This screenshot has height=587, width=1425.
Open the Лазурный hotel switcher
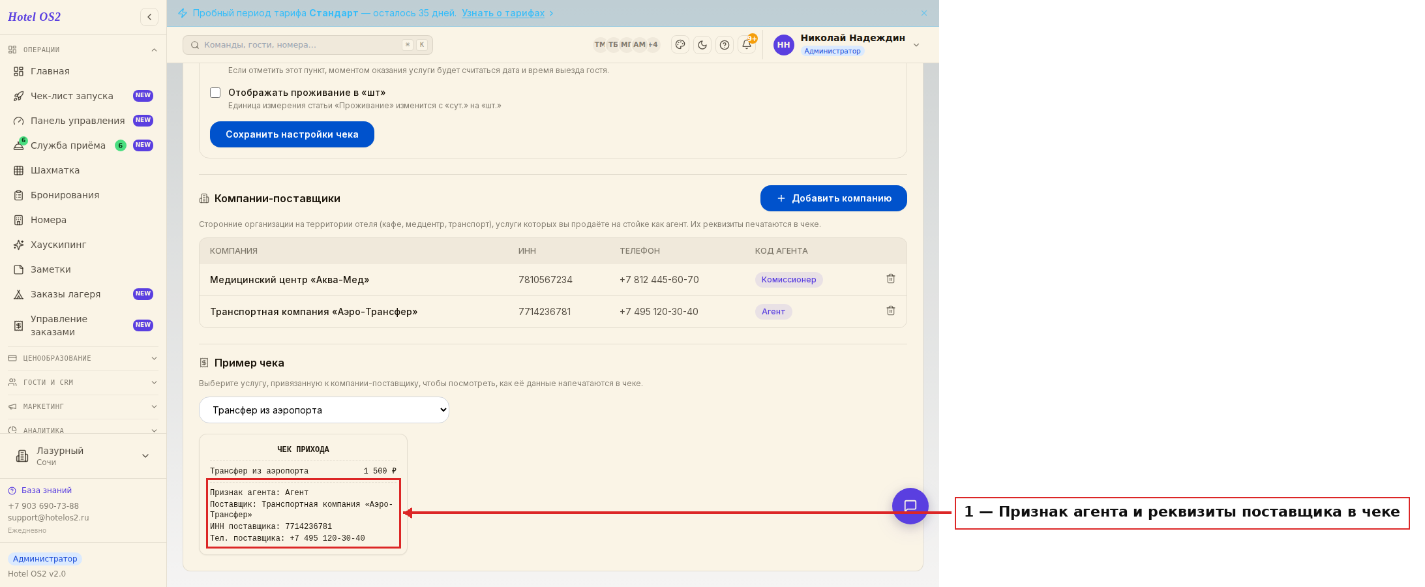pos(83,456)
